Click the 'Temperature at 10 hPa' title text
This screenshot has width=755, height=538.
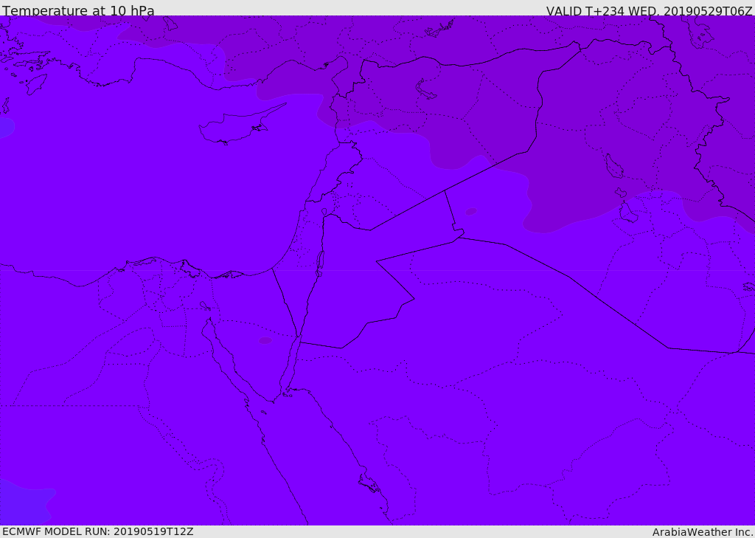tap(78, 10)
